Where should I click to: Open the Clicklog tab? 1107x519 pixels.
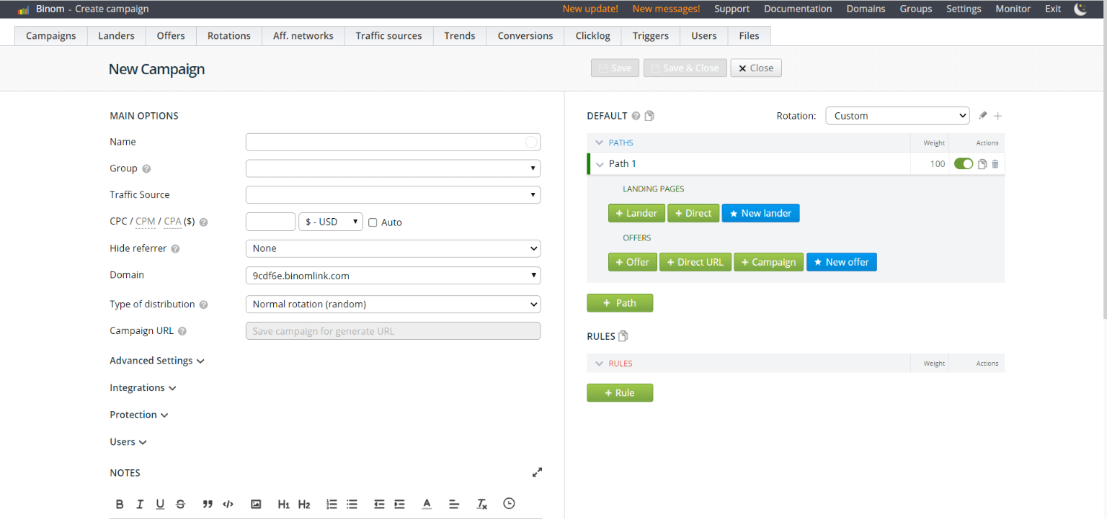pyautogui.click(x=593, y=36)
